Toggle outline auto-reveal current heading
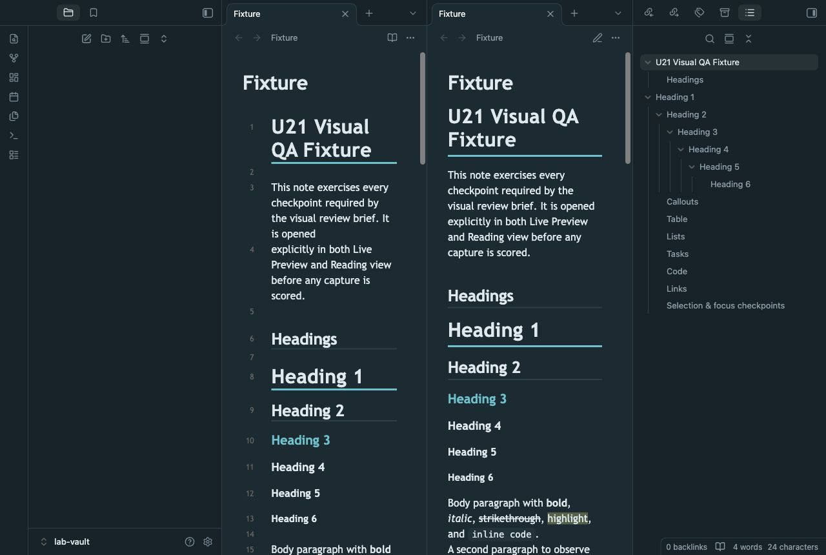The height and width of the screenshot is (555, 826). pyautogui.click(x=729, y=39)
